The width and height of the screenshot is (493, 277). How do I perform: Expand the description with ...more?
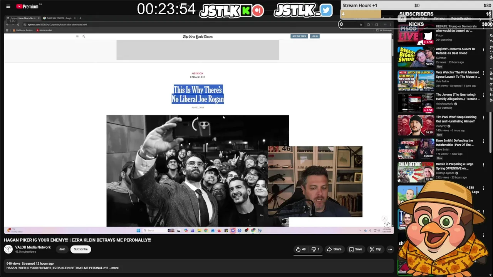[x=114, y=268]
